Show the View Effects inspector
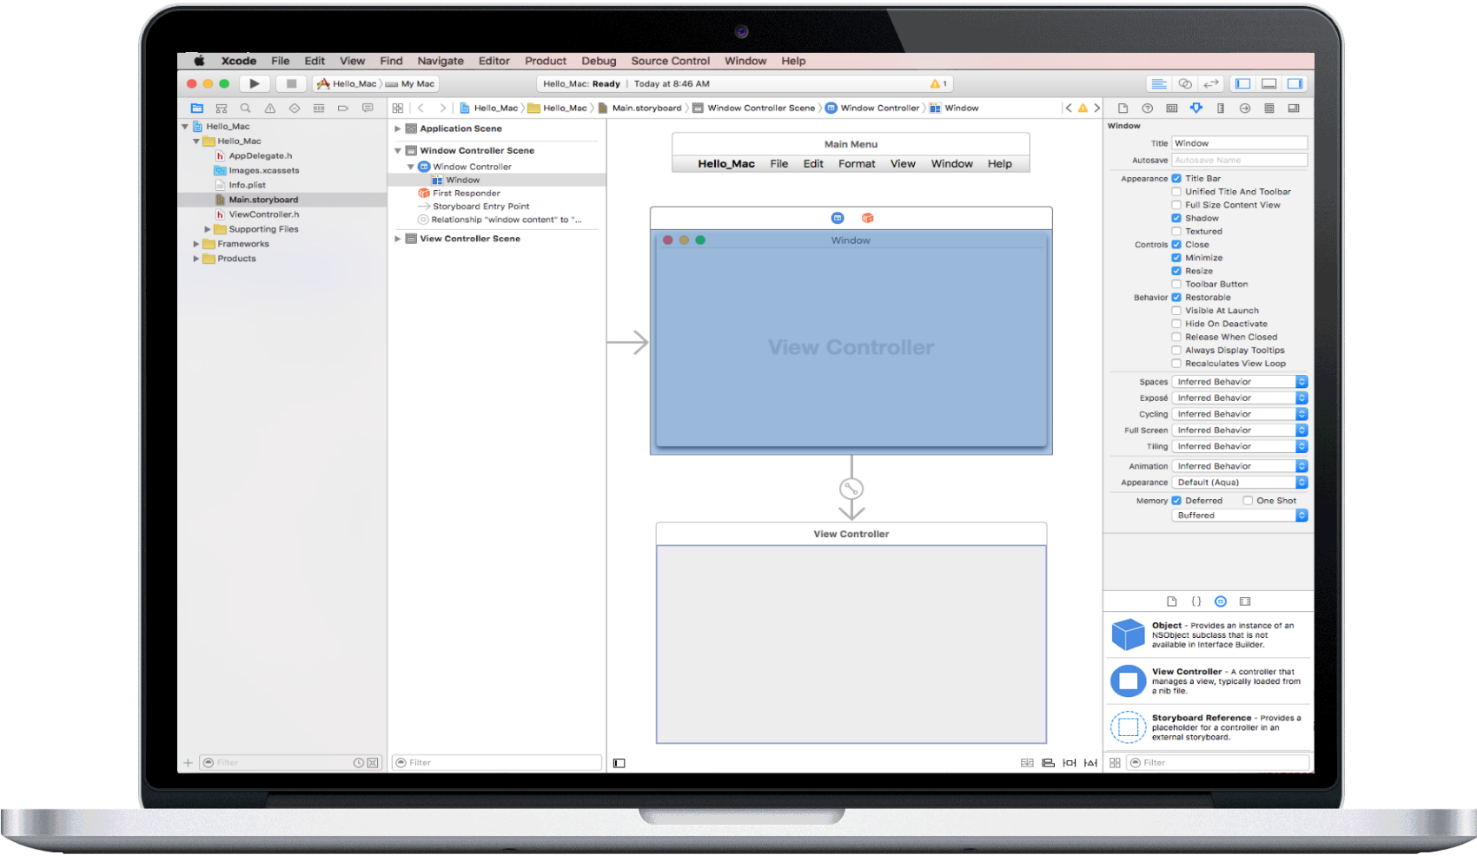 click(x=1294, y=108)
